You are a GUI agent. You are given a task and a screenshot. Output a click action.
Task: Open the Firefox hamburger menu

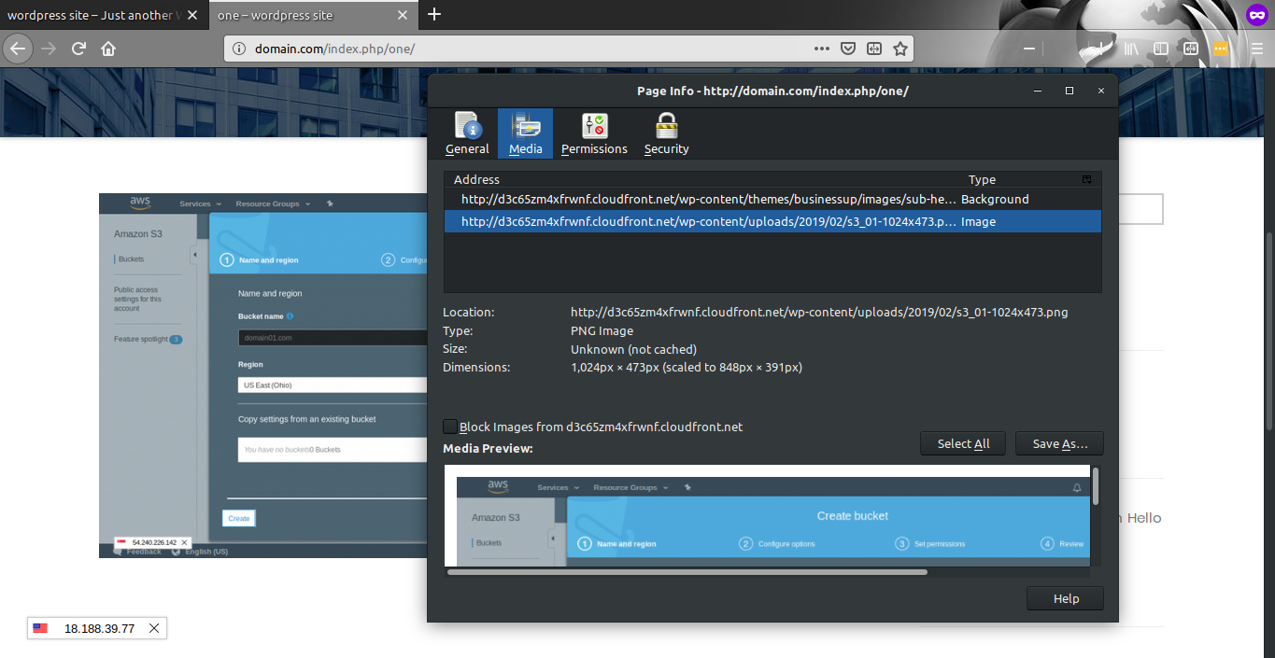(x=1256, y=49)
